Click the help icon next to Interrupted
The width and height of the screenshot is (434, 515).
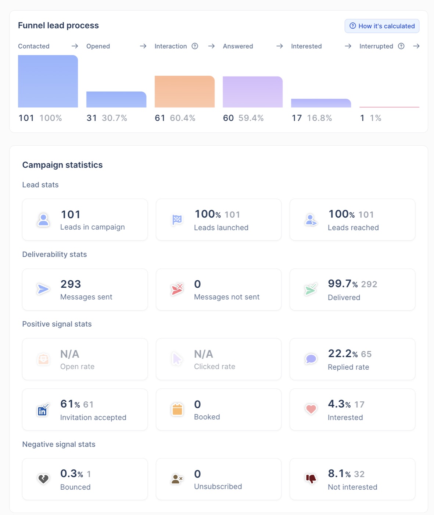[401, 46]
